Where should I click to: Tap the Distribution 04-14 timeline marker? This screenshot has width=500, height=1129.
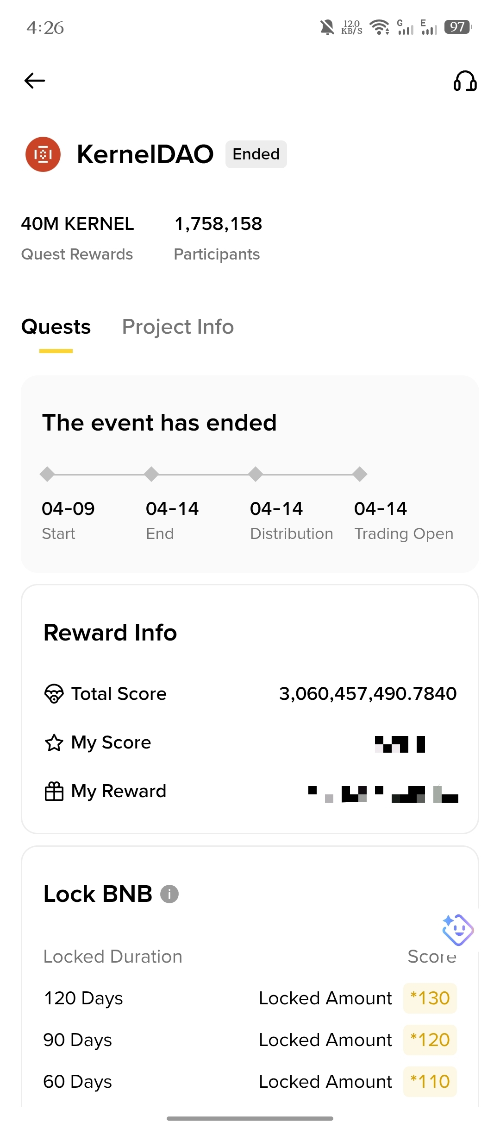pos(256,474)
